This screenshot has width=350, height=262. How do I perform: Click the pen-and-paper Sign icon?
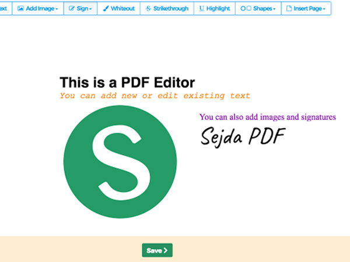coord(72,9)
